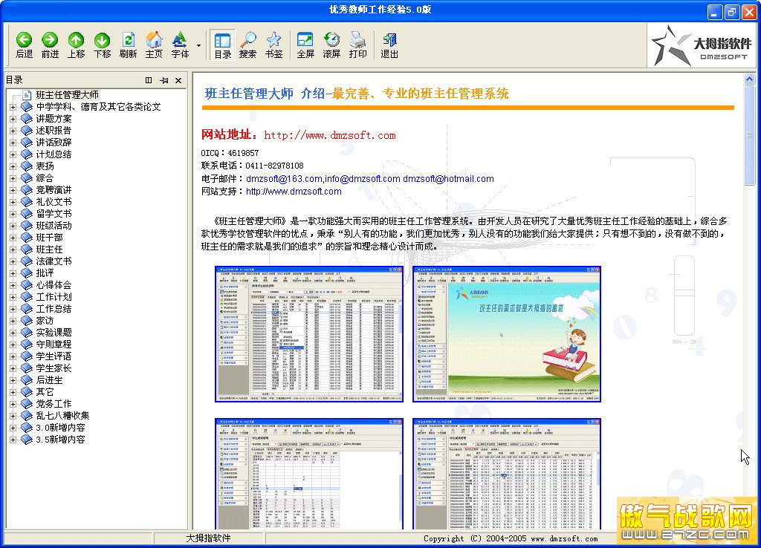Click the 上移 move up icon
Screen dimensions: 761x548
coord(77,45)
